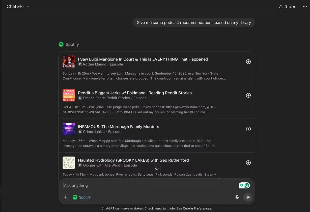
Task: Add Ologies Haunted Hydrology episode plus icon
Action: 248,163
